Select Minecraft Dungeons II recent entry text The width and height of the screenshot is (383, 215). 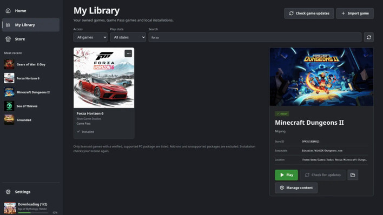click(33, 92)
